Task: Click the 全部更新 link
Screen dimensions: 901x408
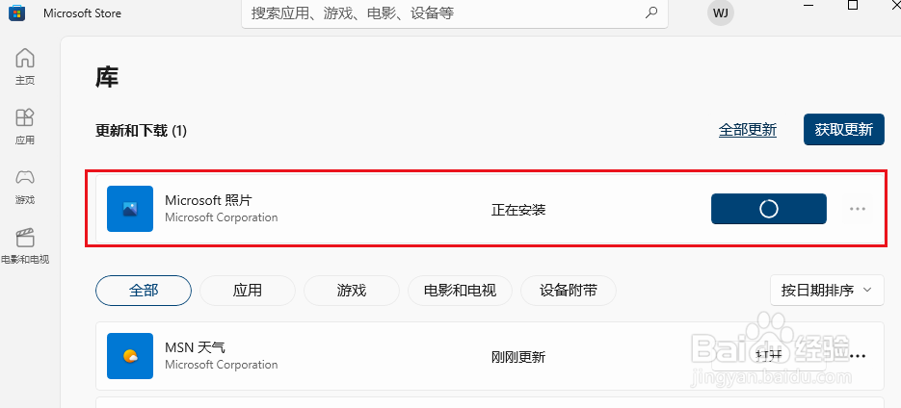Action: [748, 130]
